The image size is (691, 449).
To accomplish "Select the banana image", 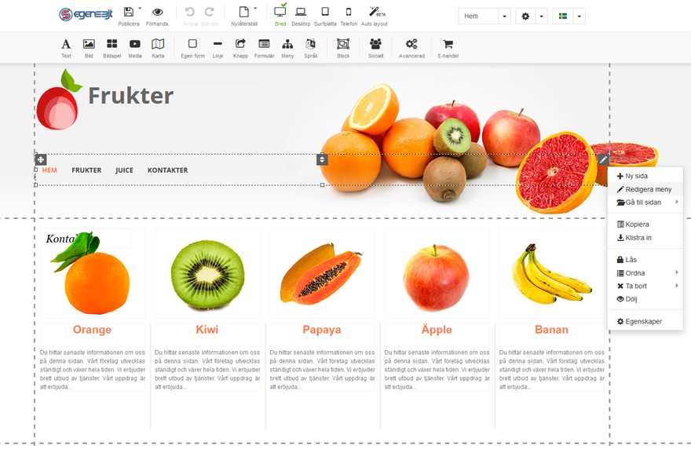I will pos(551,273).
